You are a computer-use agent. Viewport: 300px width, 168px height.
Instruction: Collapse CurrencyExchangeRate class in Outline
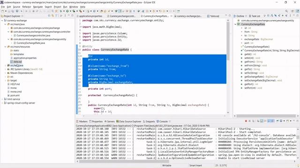point(235,24)
